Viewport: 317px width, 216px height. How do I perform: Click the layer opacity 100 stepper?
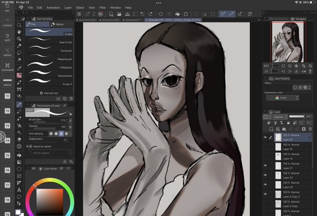pos(311,117)
